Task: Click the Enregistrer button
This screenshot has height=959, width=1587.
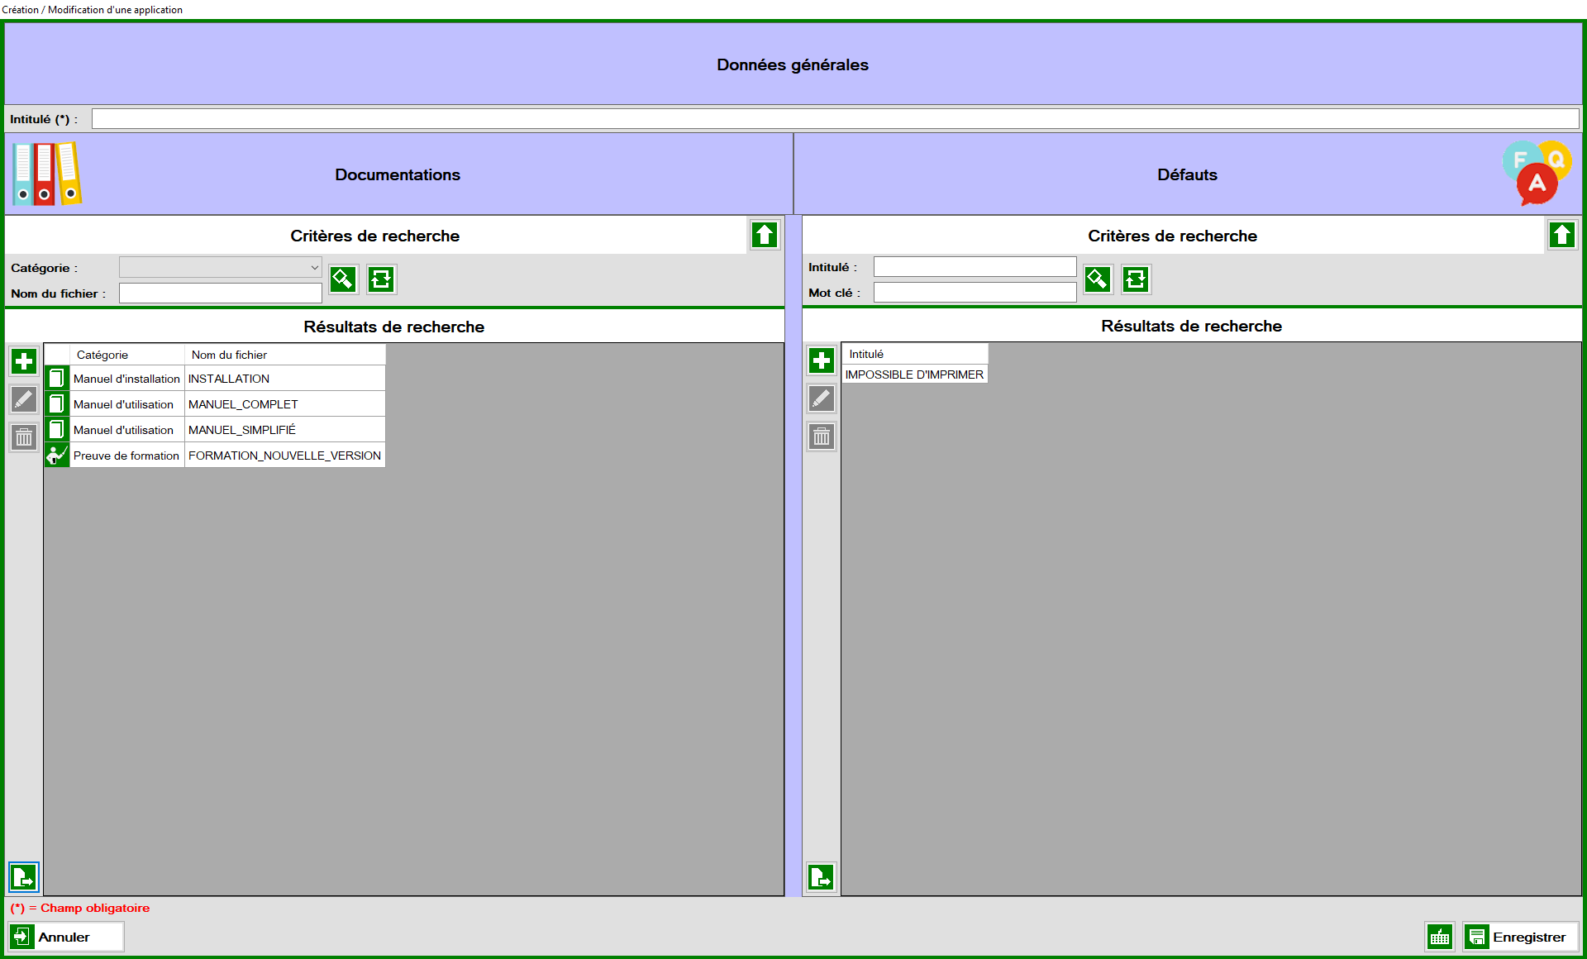Action: (1521, 937)
